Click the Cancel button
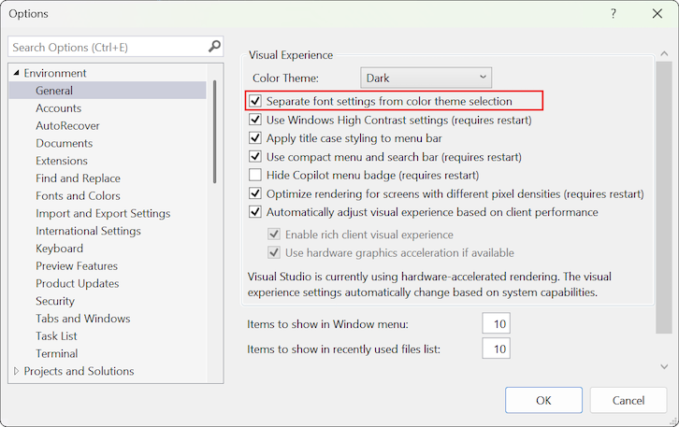The image size is (679, 427). point(628,400)
